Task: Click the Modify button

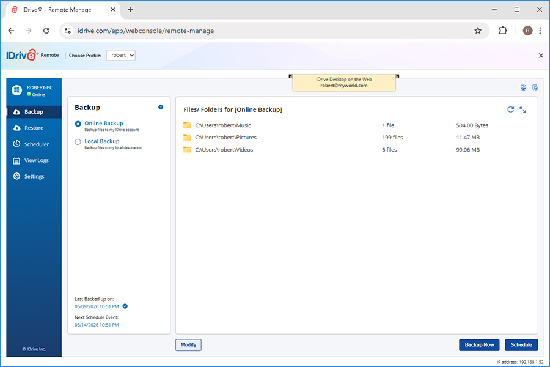Action: pos(188,345)
